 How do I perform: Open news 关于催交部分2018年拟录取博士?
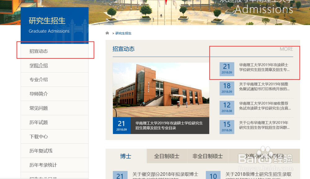(x=165, y=176)
